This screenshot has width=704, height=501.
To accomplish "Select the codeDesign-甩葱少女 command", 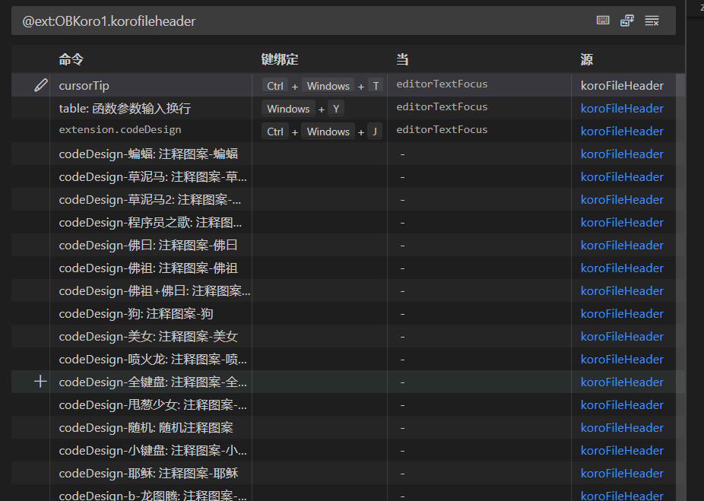I will click(153, 405).
